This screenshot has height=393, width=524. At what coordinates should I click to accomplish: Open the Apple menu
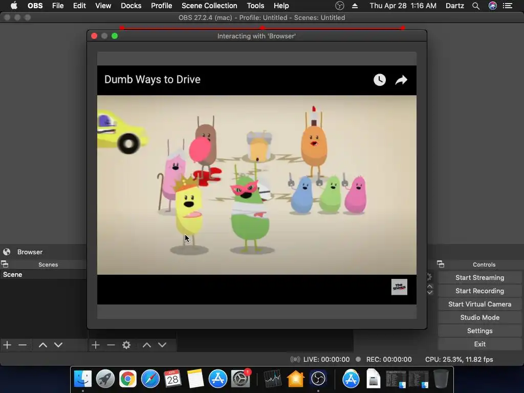coord(14,6)
